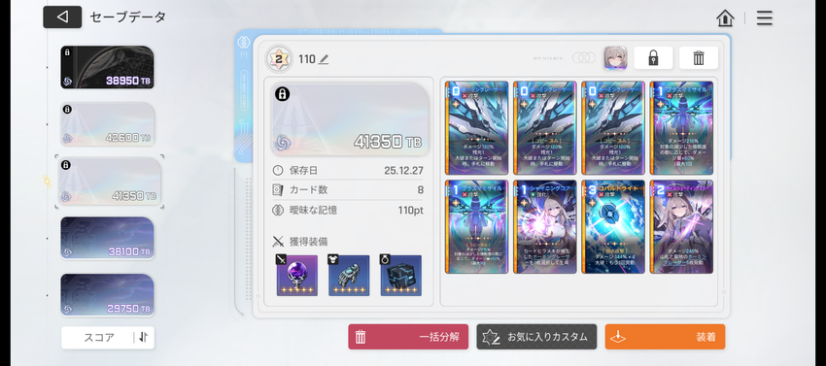Click the 一括分解 button
The height and width of the screenshot is (366, 826).
click(x=408, y=337)
